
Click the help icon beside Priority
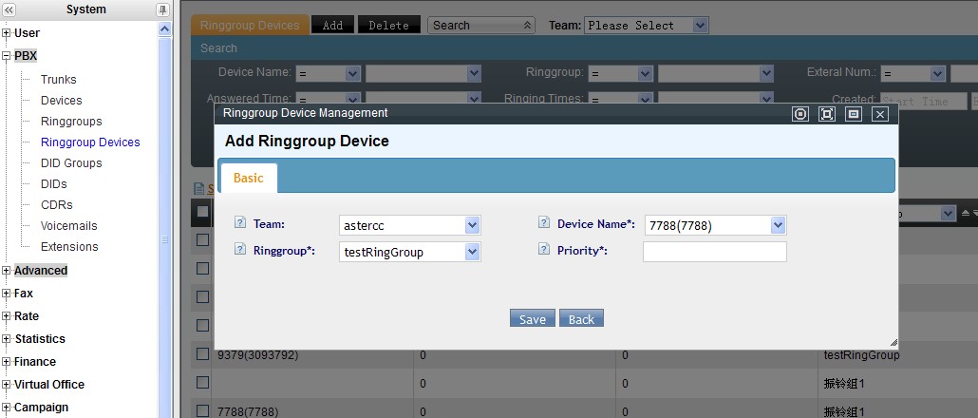tap(544, 250)
